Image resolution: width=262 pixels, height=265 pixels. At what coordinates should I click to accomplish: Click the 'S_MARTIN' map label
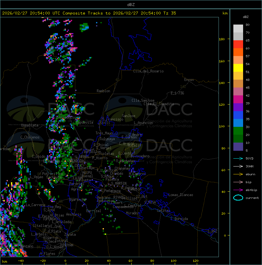(x=119, y=183)
